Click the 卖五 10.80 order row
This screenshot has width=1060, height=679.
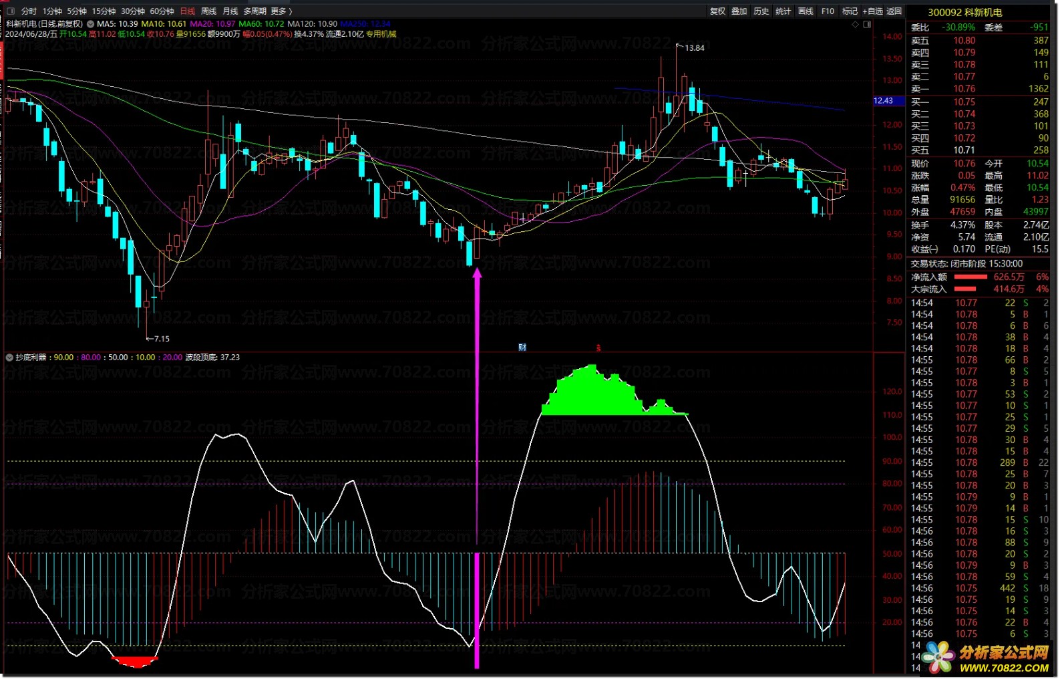pyautogui.click(x=979, y=41)
